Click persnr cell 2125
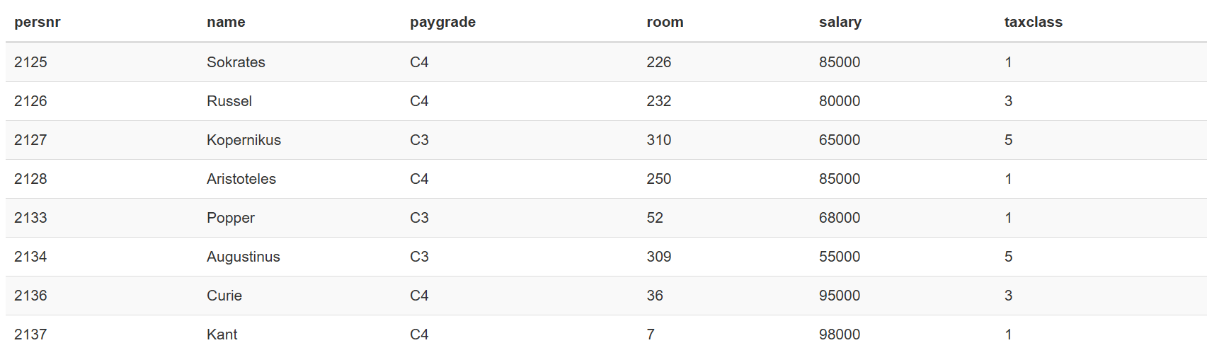The image size is (1207, 355). (x=30, y=62)
